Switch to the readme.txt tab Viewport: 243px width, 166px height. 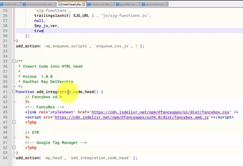[x=10, y=4]
